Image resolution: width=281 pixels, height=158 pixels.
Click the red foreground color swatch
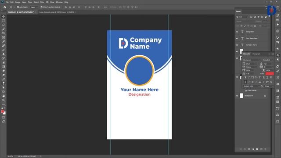coord(2,111)
